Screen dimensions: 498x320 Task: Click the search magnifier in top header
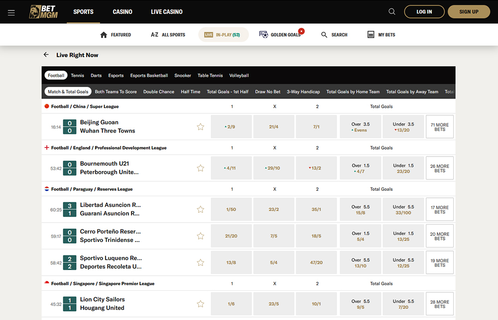[x=392, y=12]
